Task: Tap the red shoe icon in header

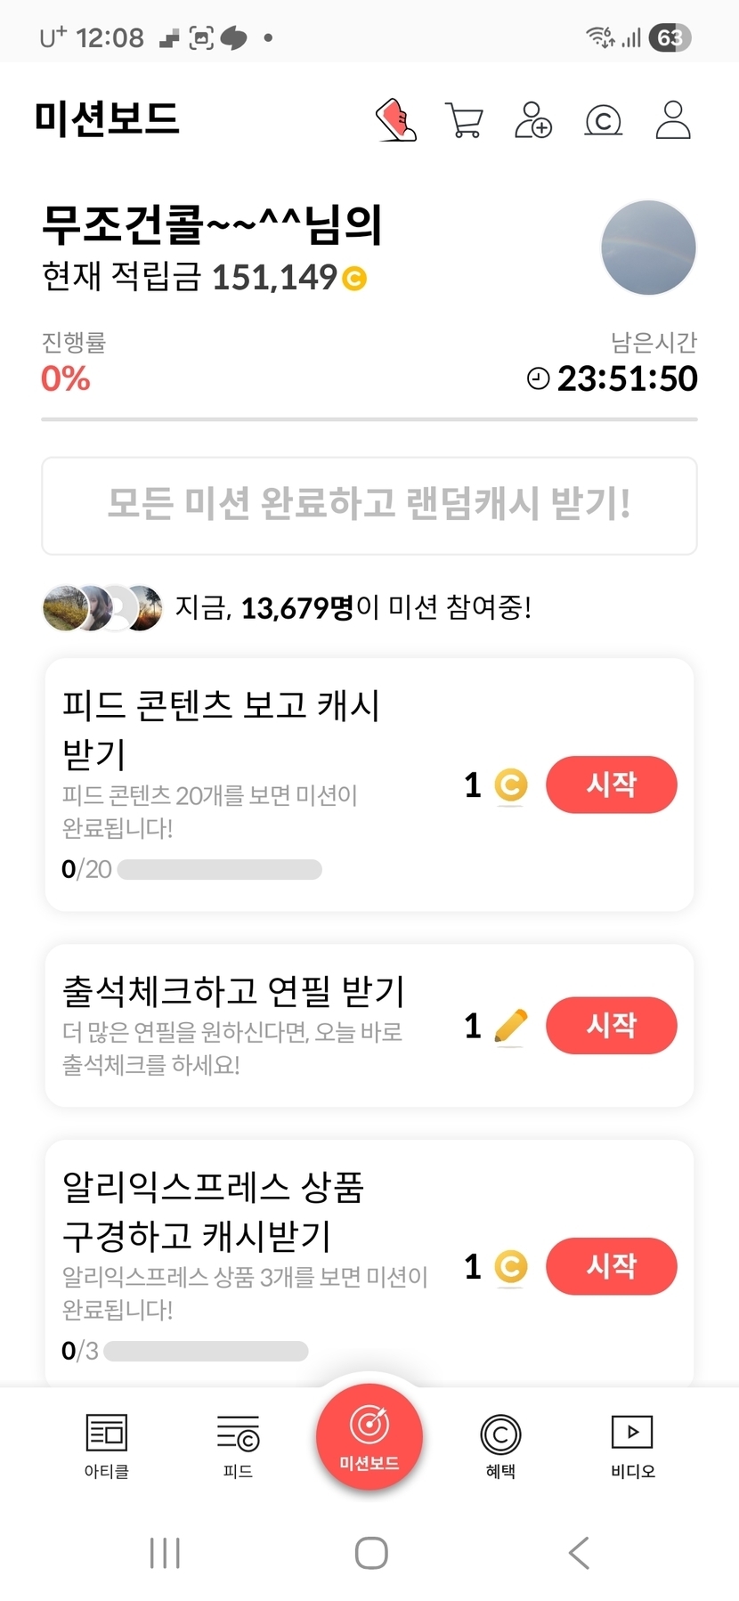Action: 396,120
